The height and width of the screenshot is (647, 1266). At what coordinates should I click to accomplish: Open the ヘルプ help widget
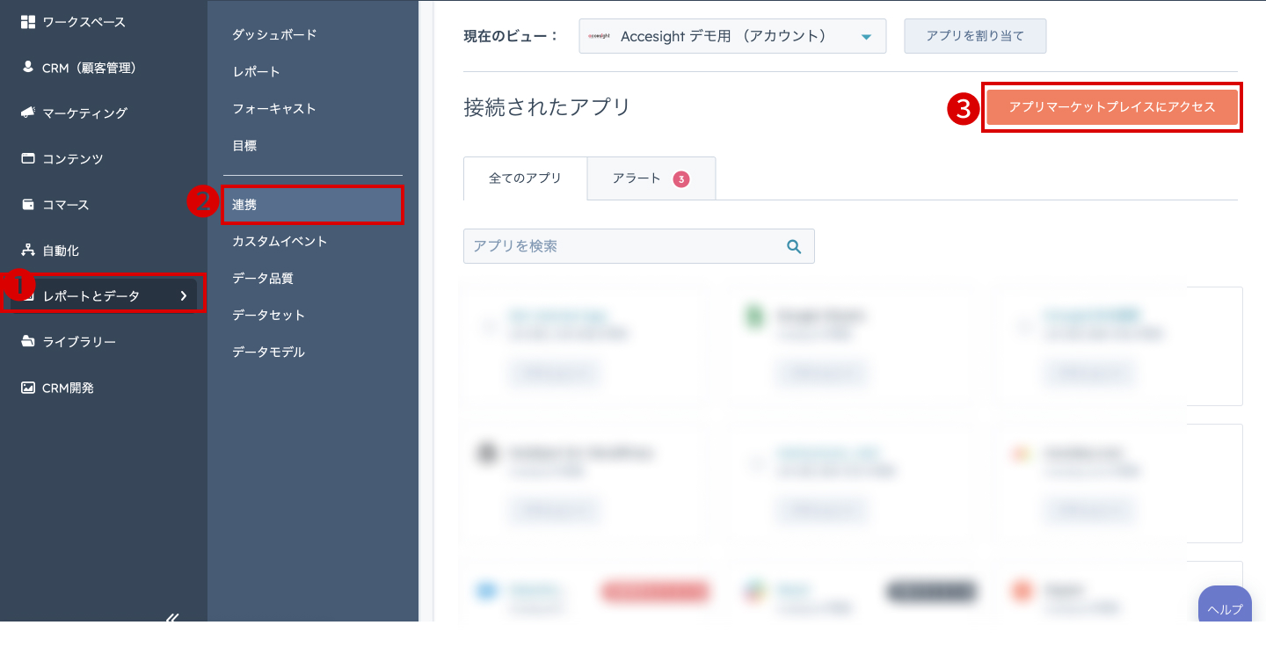point(1225,606)
